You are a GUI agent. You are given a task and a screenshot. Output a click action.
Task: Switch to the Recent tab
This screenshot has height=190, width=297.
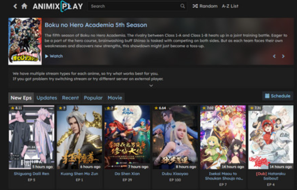70,98
